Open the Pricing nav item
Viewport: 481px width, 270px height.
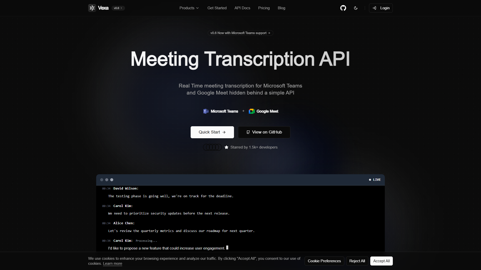[x=264, y=8]
